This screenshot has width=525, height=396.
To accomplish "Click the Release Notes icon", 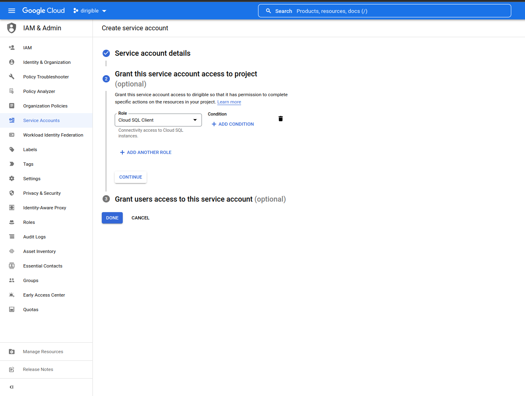I will 12,369.
